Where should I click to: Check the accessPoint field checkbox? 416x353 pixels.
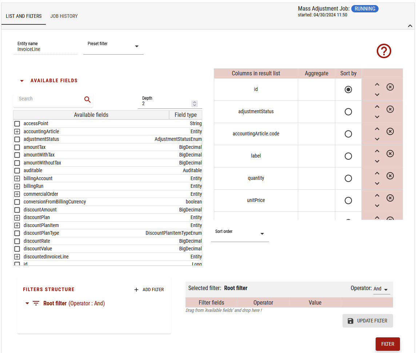click(17, 124)
